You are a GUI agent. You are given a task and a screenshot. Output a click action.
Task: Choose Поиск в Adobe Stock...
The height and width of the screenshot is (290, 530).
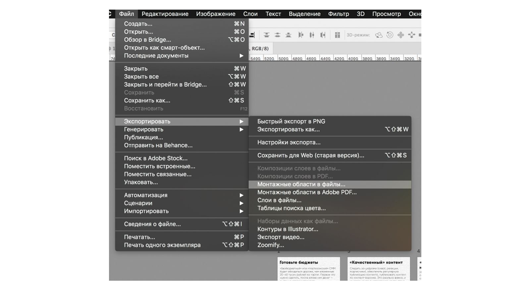(182, 158)
